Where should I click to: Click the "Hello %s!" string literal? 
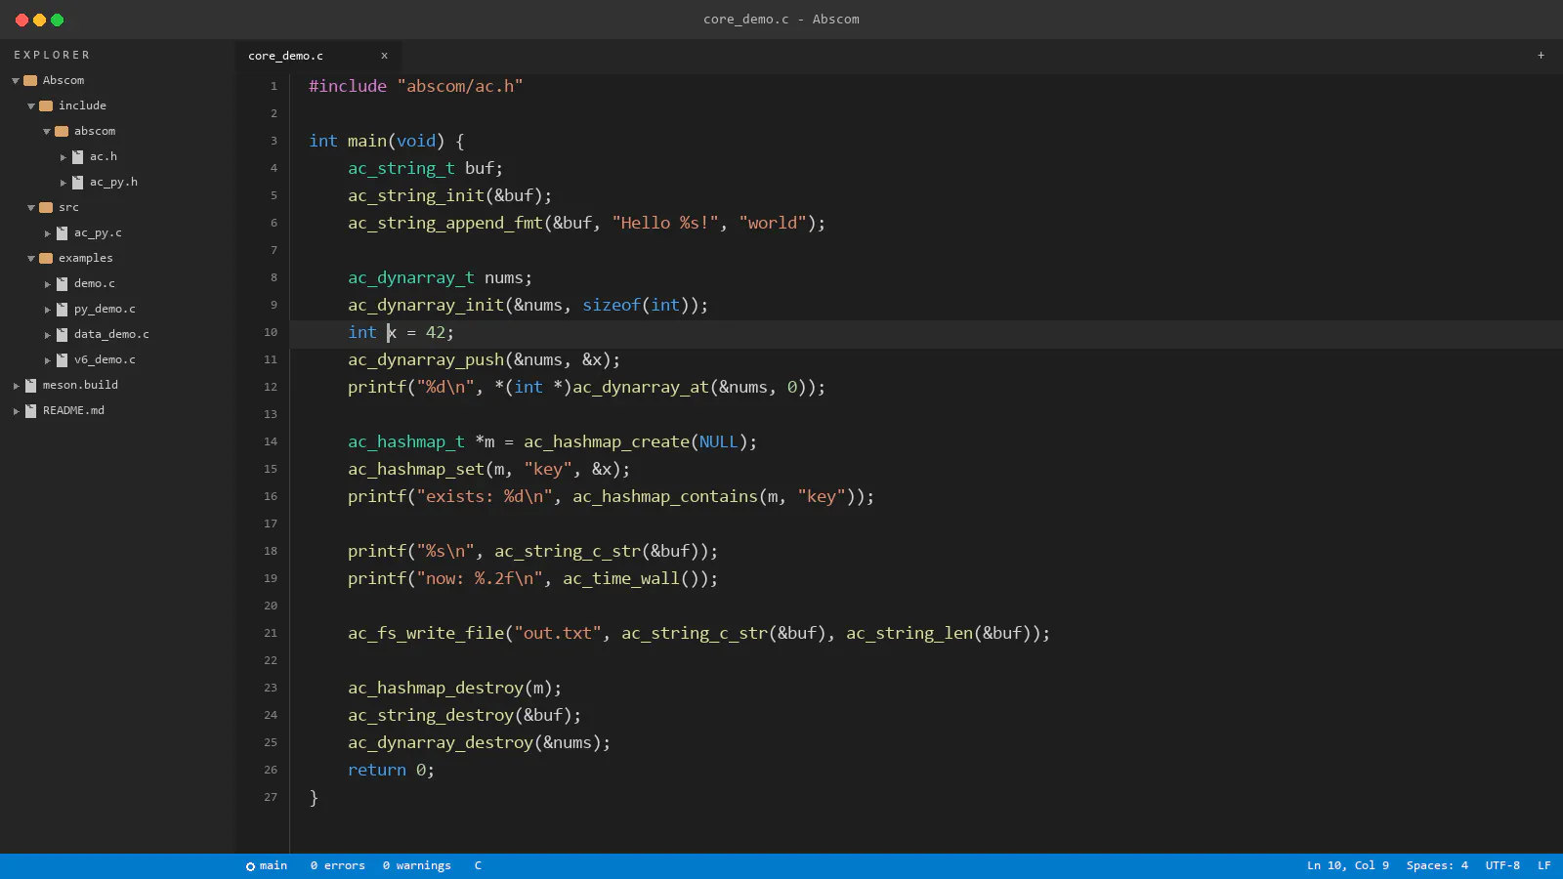(665, 223)
